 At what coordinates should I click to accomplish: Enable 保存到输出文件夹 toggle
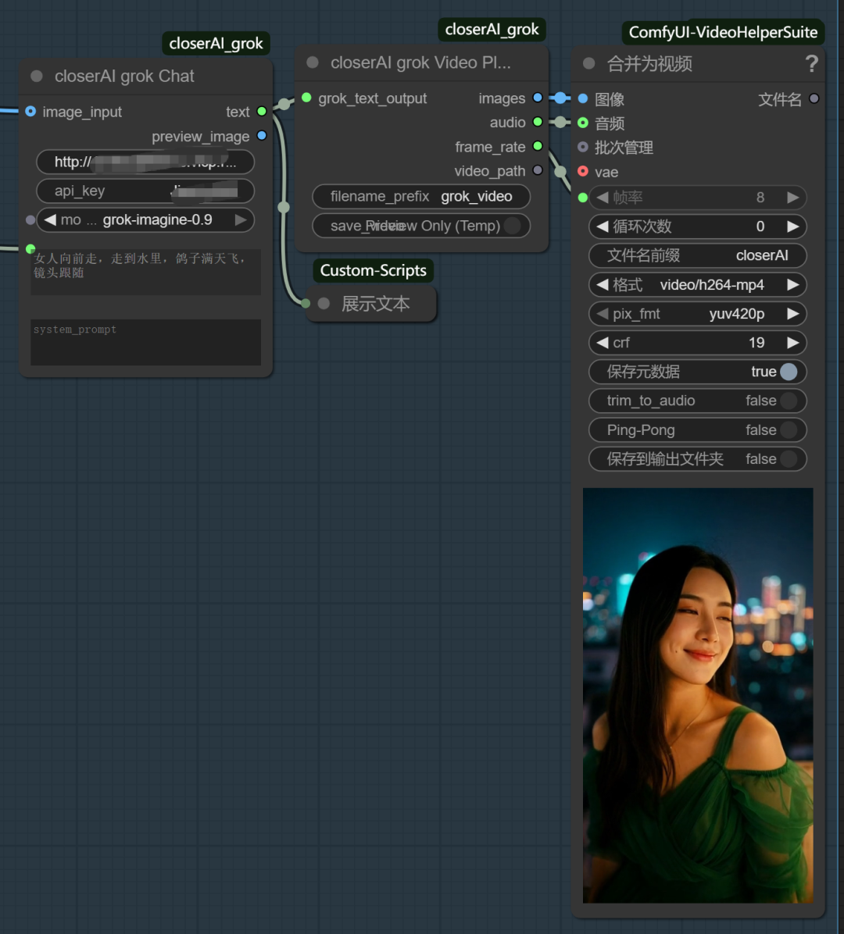[789, 459]
